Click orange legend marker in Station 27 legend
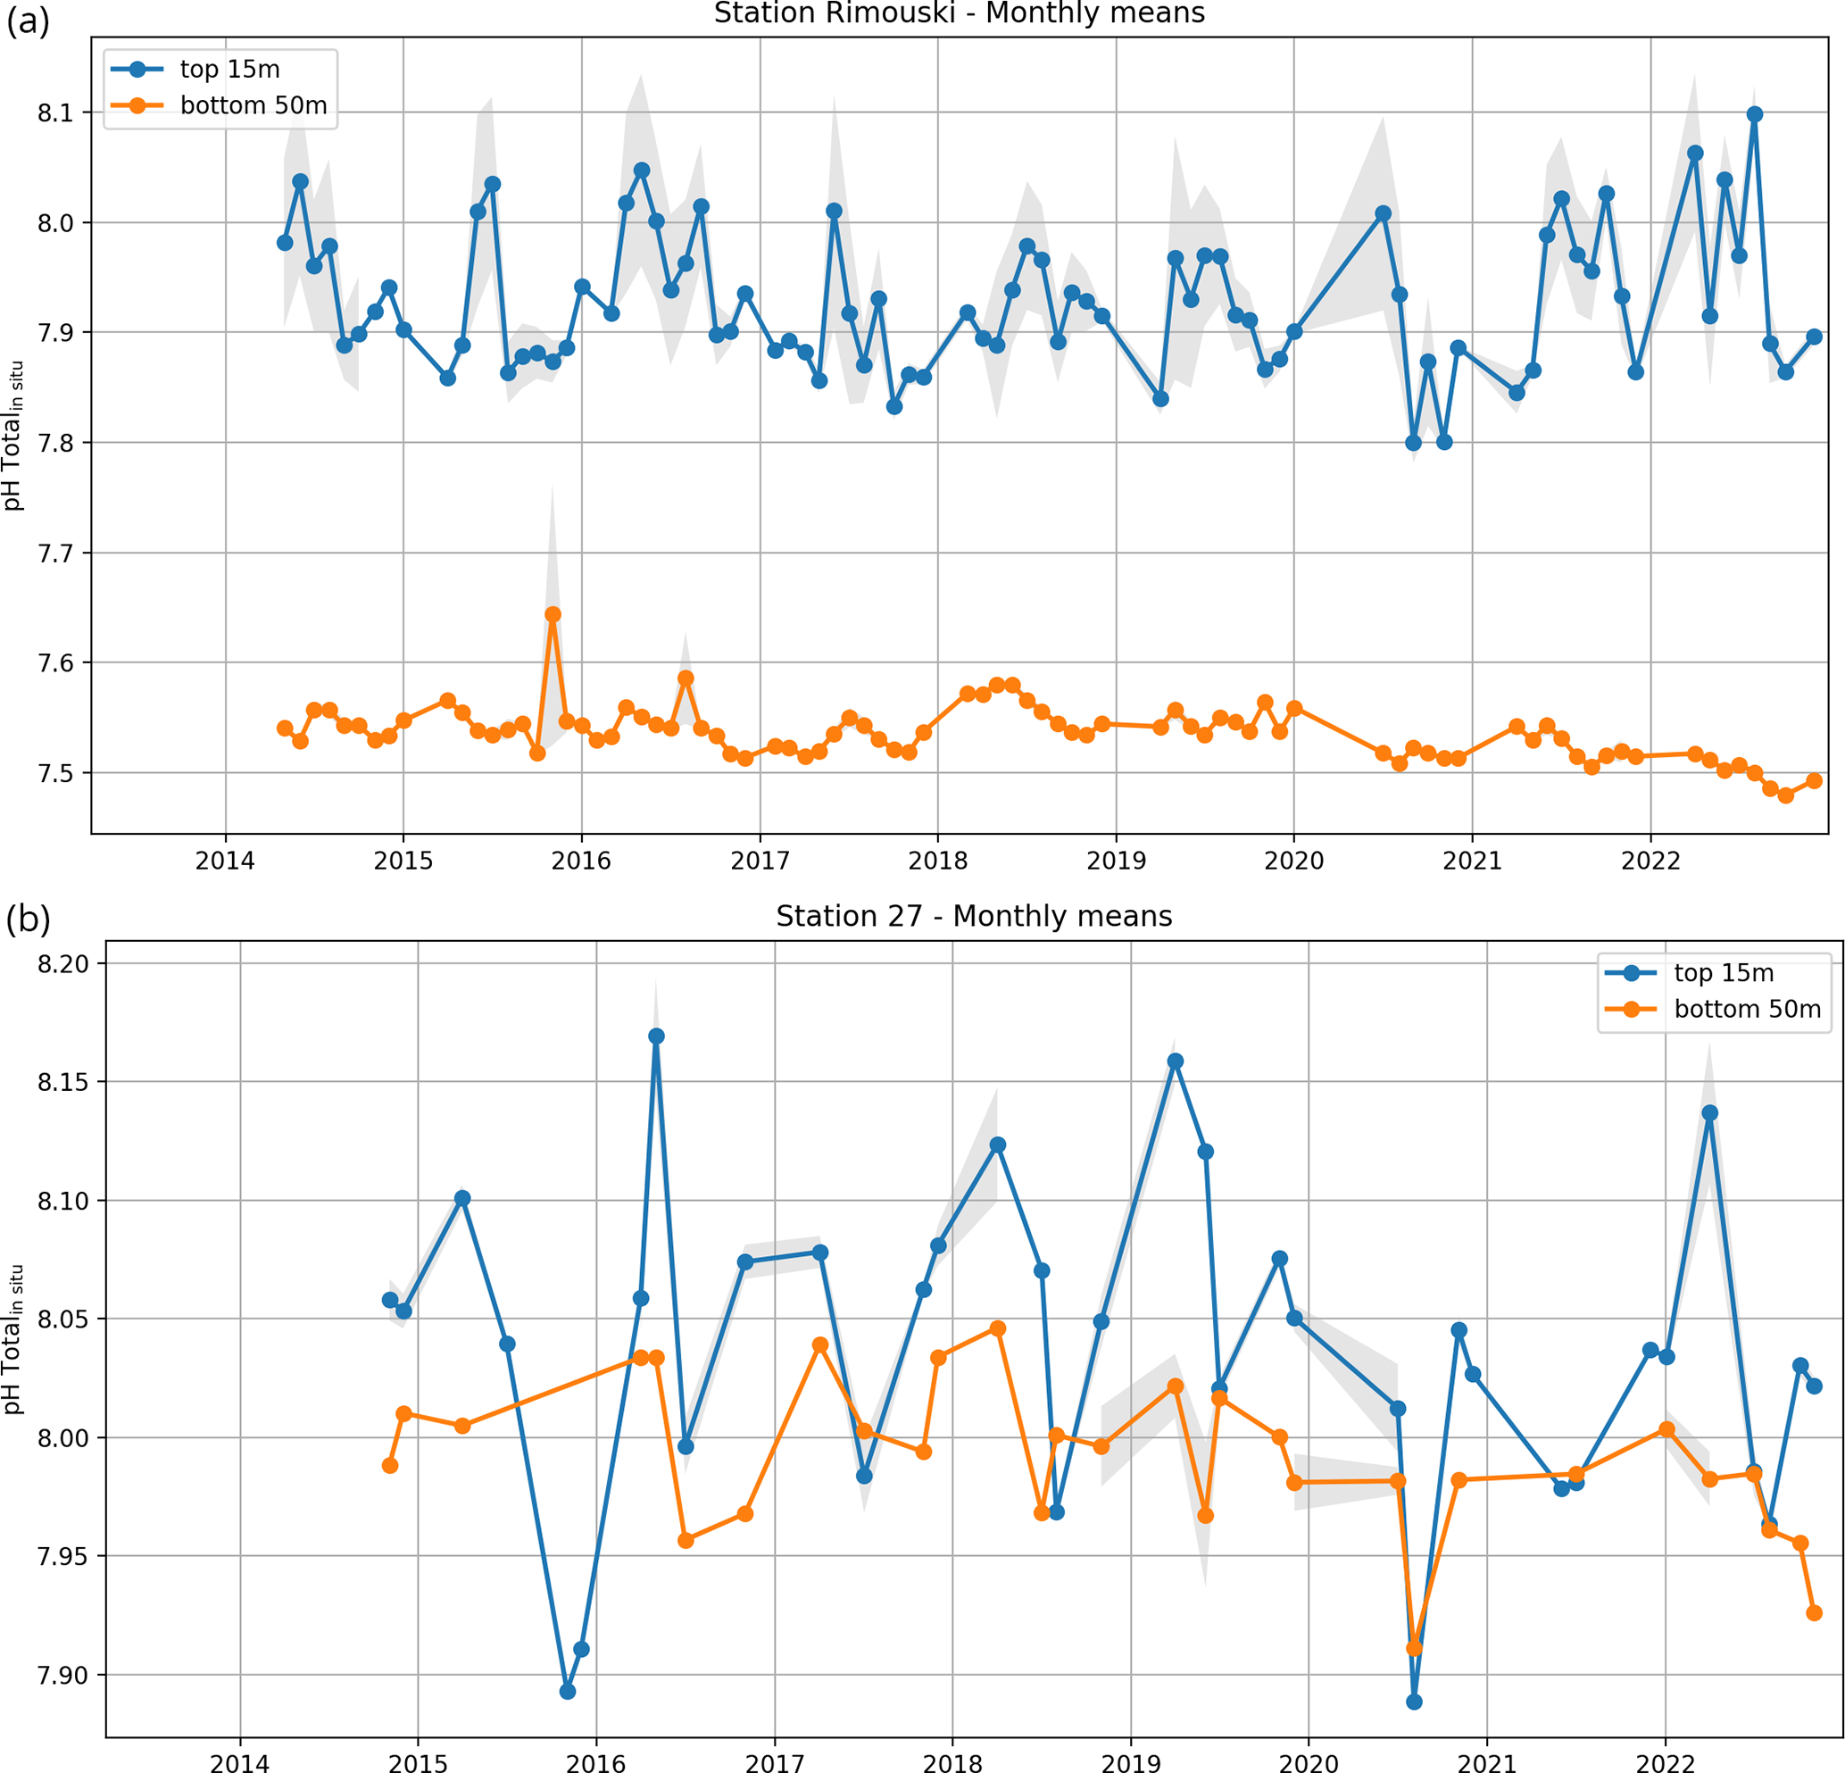Viewport: 1845px width, 1773px height. [x=1632, y=1010]
